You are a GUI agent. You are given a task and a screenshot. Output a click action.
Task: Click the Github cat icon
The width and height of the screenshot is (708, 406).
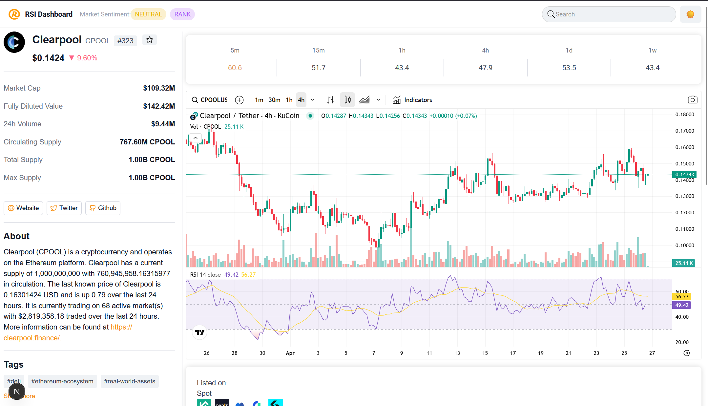(x=93, y=208)
